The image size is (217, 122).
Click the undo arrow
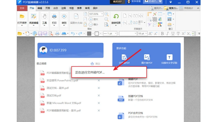(x=73, y=33)
